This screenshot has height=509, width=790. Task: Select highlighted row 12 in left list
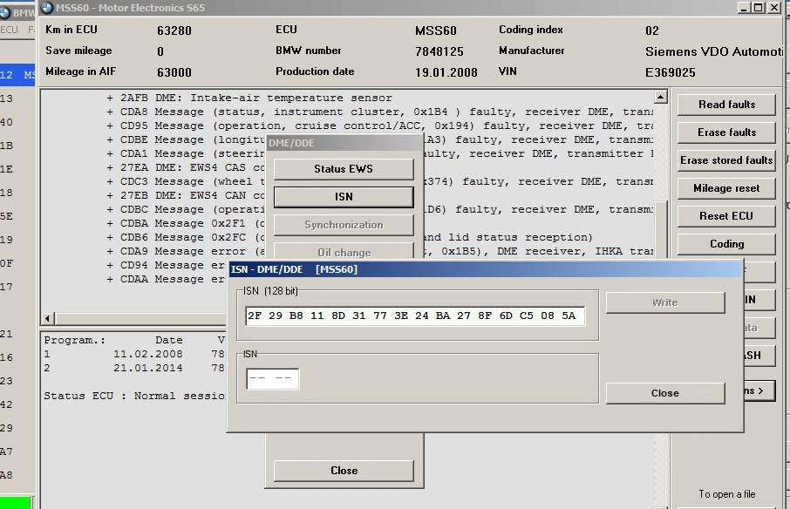[x=17, y=75]
